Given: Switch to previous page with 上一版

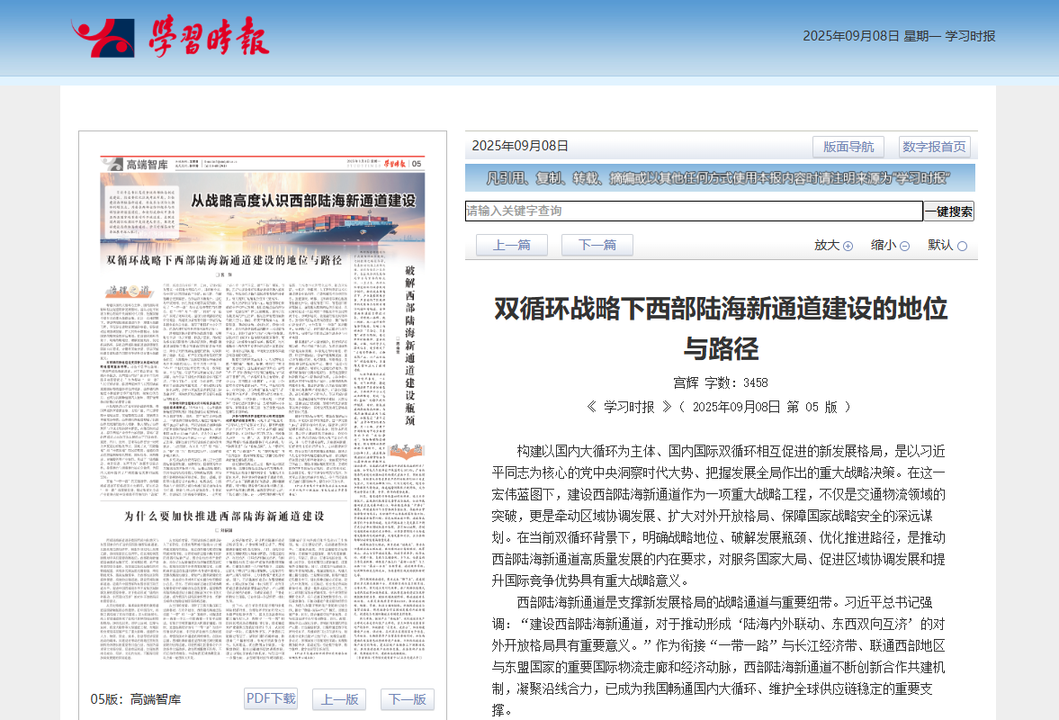Looking at the screenshot, I should (339, 699).
